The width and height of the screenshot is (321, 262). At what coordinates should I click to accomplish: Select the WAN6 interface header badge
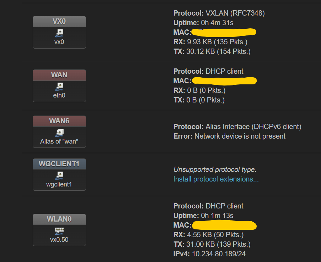coord(59,121)
